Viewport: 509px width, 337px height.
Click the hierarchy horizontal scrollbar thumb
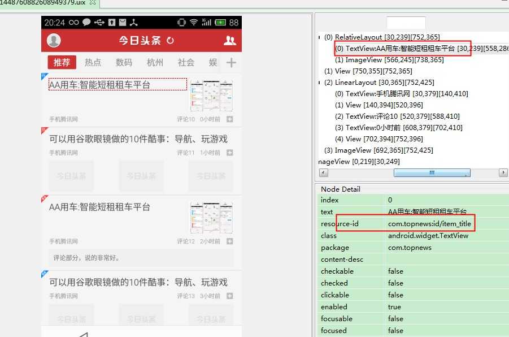click(432, 172)
